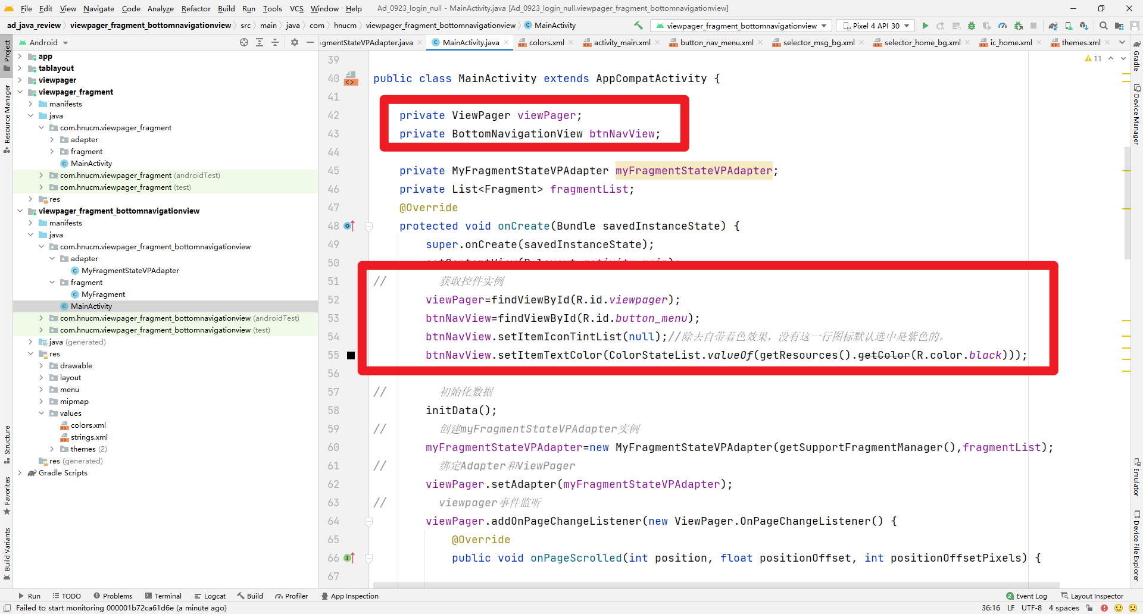Viewport: 1143px width, 614px height.
Task: Click Expand All icon in Project panel
Action: point(260,42)
